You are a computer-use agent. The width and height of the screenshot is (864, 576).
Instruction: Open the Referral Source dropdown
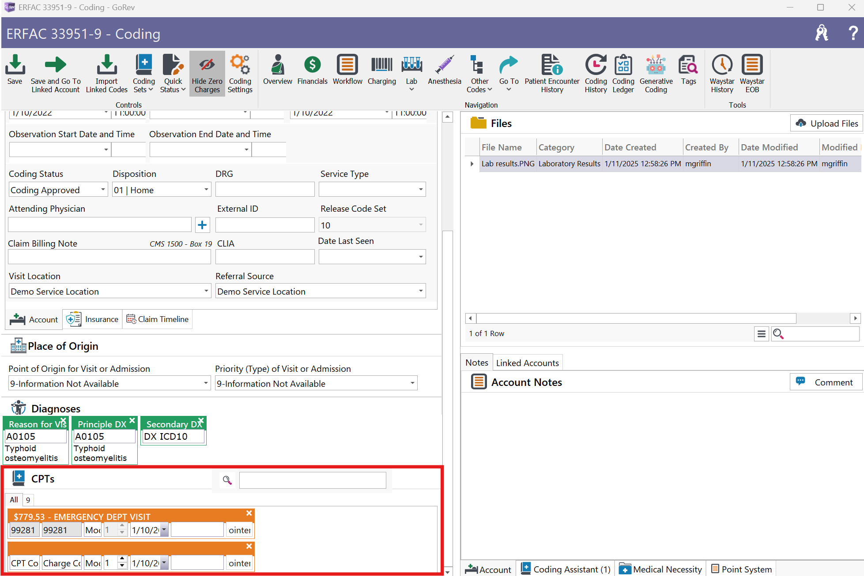pos(421,291)
